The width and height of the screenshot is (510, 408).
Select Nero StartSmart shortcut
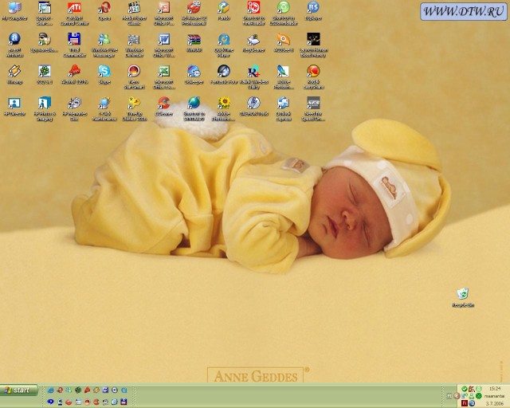[x=134, y=76]
